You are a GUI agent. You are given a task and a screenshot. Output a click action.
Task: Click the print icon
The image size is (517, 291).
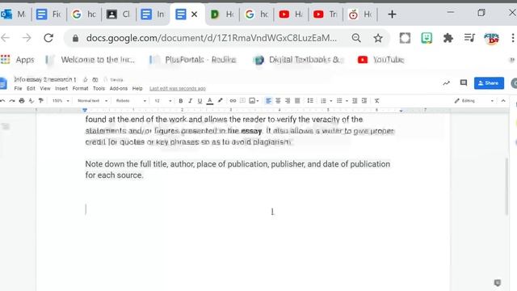click(x=22, y=100)
